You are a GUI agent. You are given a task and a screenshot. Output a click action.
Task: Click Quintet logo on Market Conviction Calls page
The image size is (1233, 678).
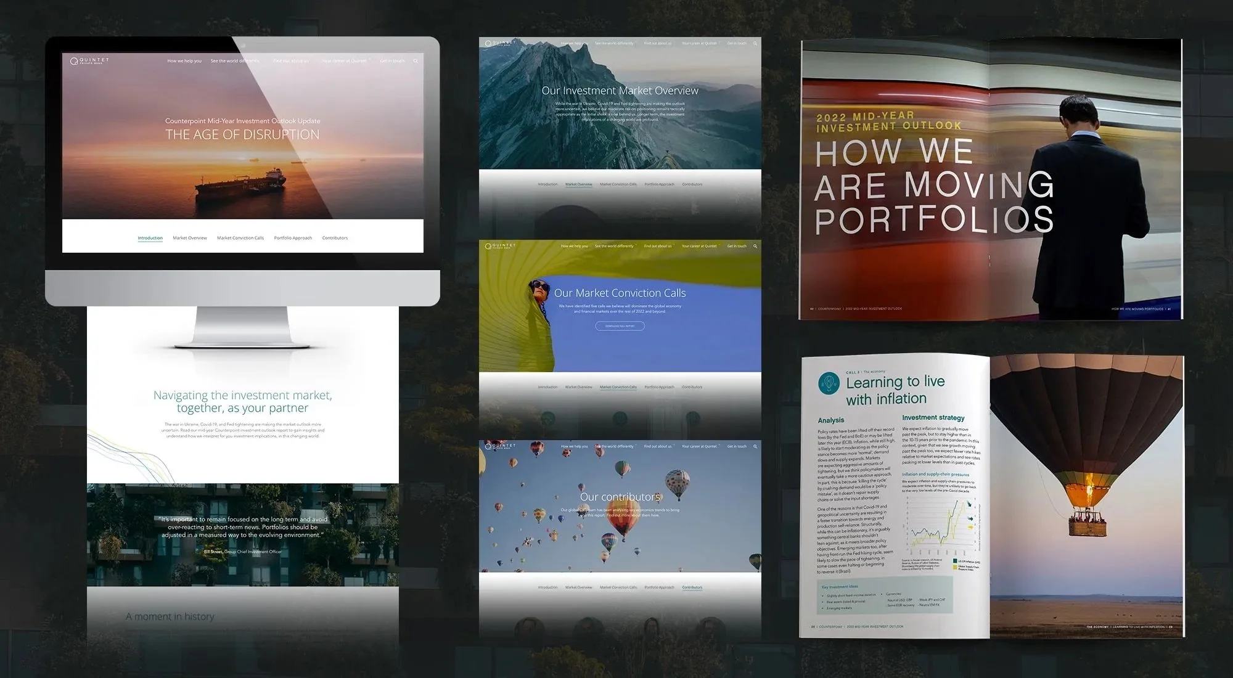[500, 246]
